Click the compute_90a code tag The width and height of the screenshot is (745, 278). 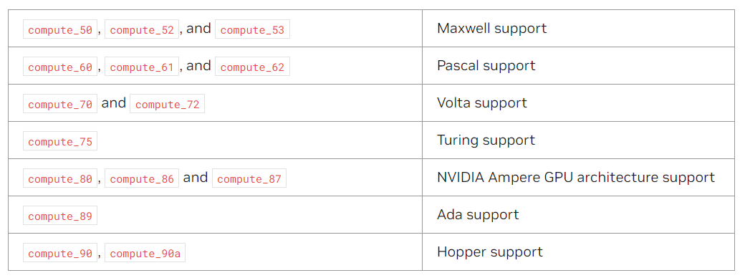tap(145, 253)
